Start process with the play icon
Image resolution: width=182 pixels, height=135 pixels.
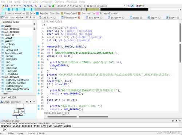pyautogui.click(x=85, y=6)
